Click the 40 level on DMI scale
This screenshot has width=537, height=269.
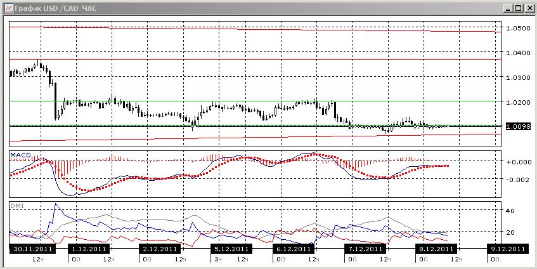tap(510, 211)
